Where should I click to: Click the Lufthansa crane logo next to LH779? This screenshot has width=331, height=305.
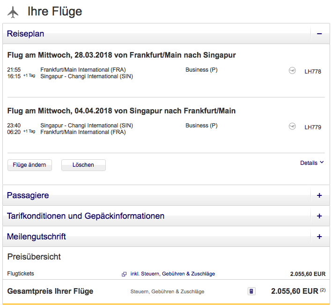(293, 126)
